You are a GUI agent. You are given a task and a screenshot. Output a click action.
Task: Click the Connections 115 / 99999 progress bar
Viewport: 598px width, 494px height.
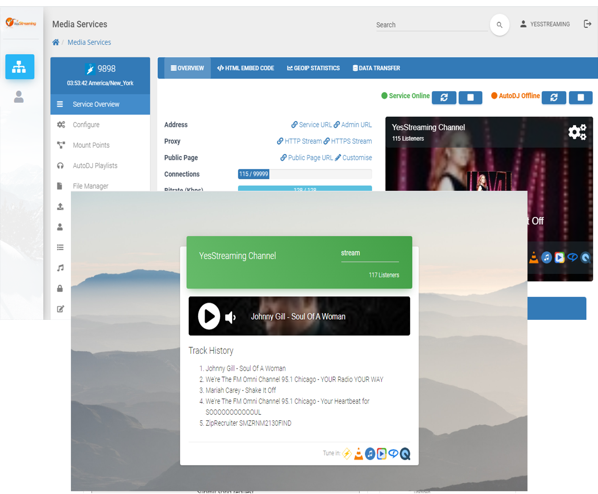point(305,174)
